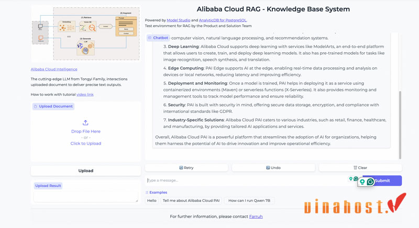Click text Test environment for RAG by the Product

199,26
